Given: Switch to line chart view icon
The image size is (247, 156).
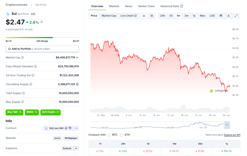Looking at the screenshot, I should (144, 16).
